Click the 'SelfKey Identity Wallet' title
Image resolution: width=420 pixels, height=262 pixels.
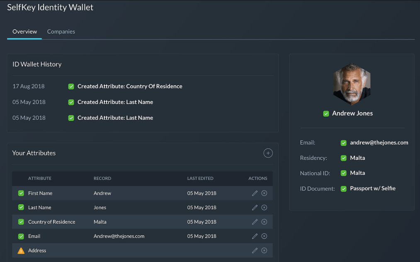coord(50,7)
